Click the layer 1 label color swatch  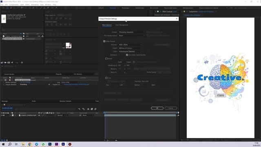coord(13,115)
